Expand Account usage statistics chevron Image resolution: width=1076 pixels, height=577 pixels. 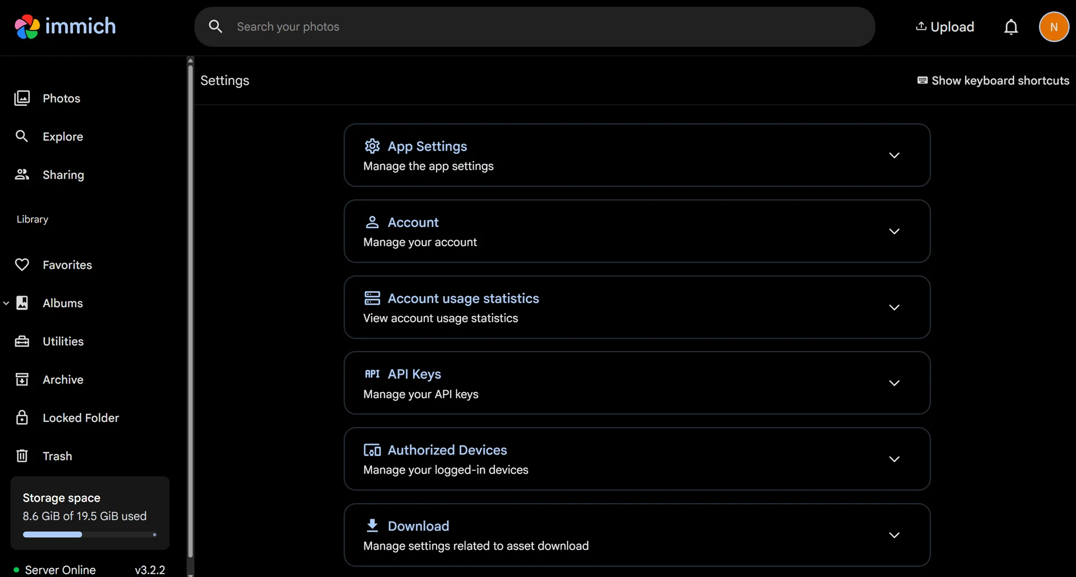(894, 307)
